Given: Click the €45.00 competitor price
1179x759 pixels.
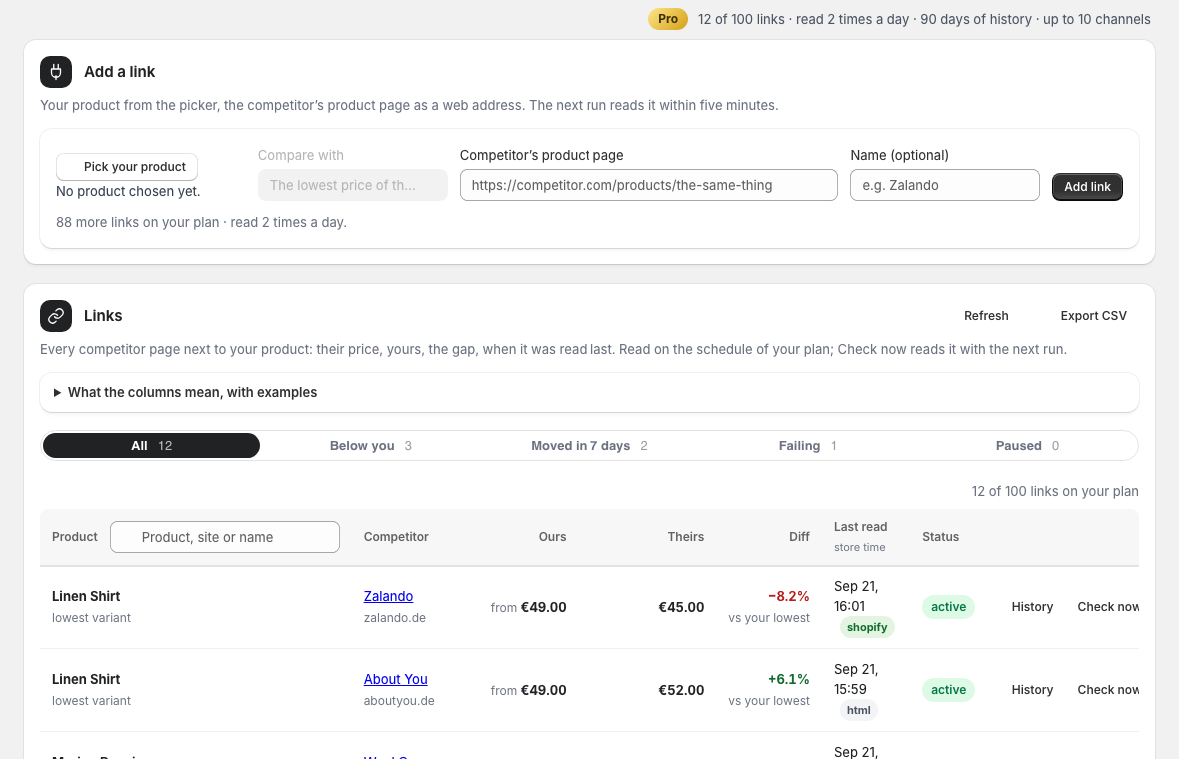Looking at the screenshot, I should (x=682, y=607).
